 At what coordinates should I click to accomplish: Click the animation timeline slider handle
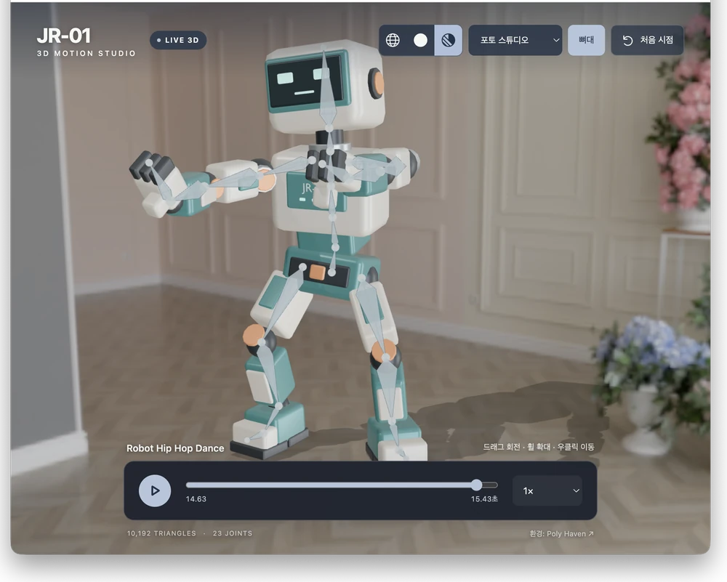tap(476, 485)
